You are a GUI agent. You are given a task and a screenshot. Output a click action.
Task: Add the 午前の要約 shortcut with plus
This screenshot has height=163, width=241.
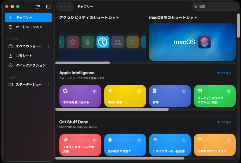pos(139,91)
